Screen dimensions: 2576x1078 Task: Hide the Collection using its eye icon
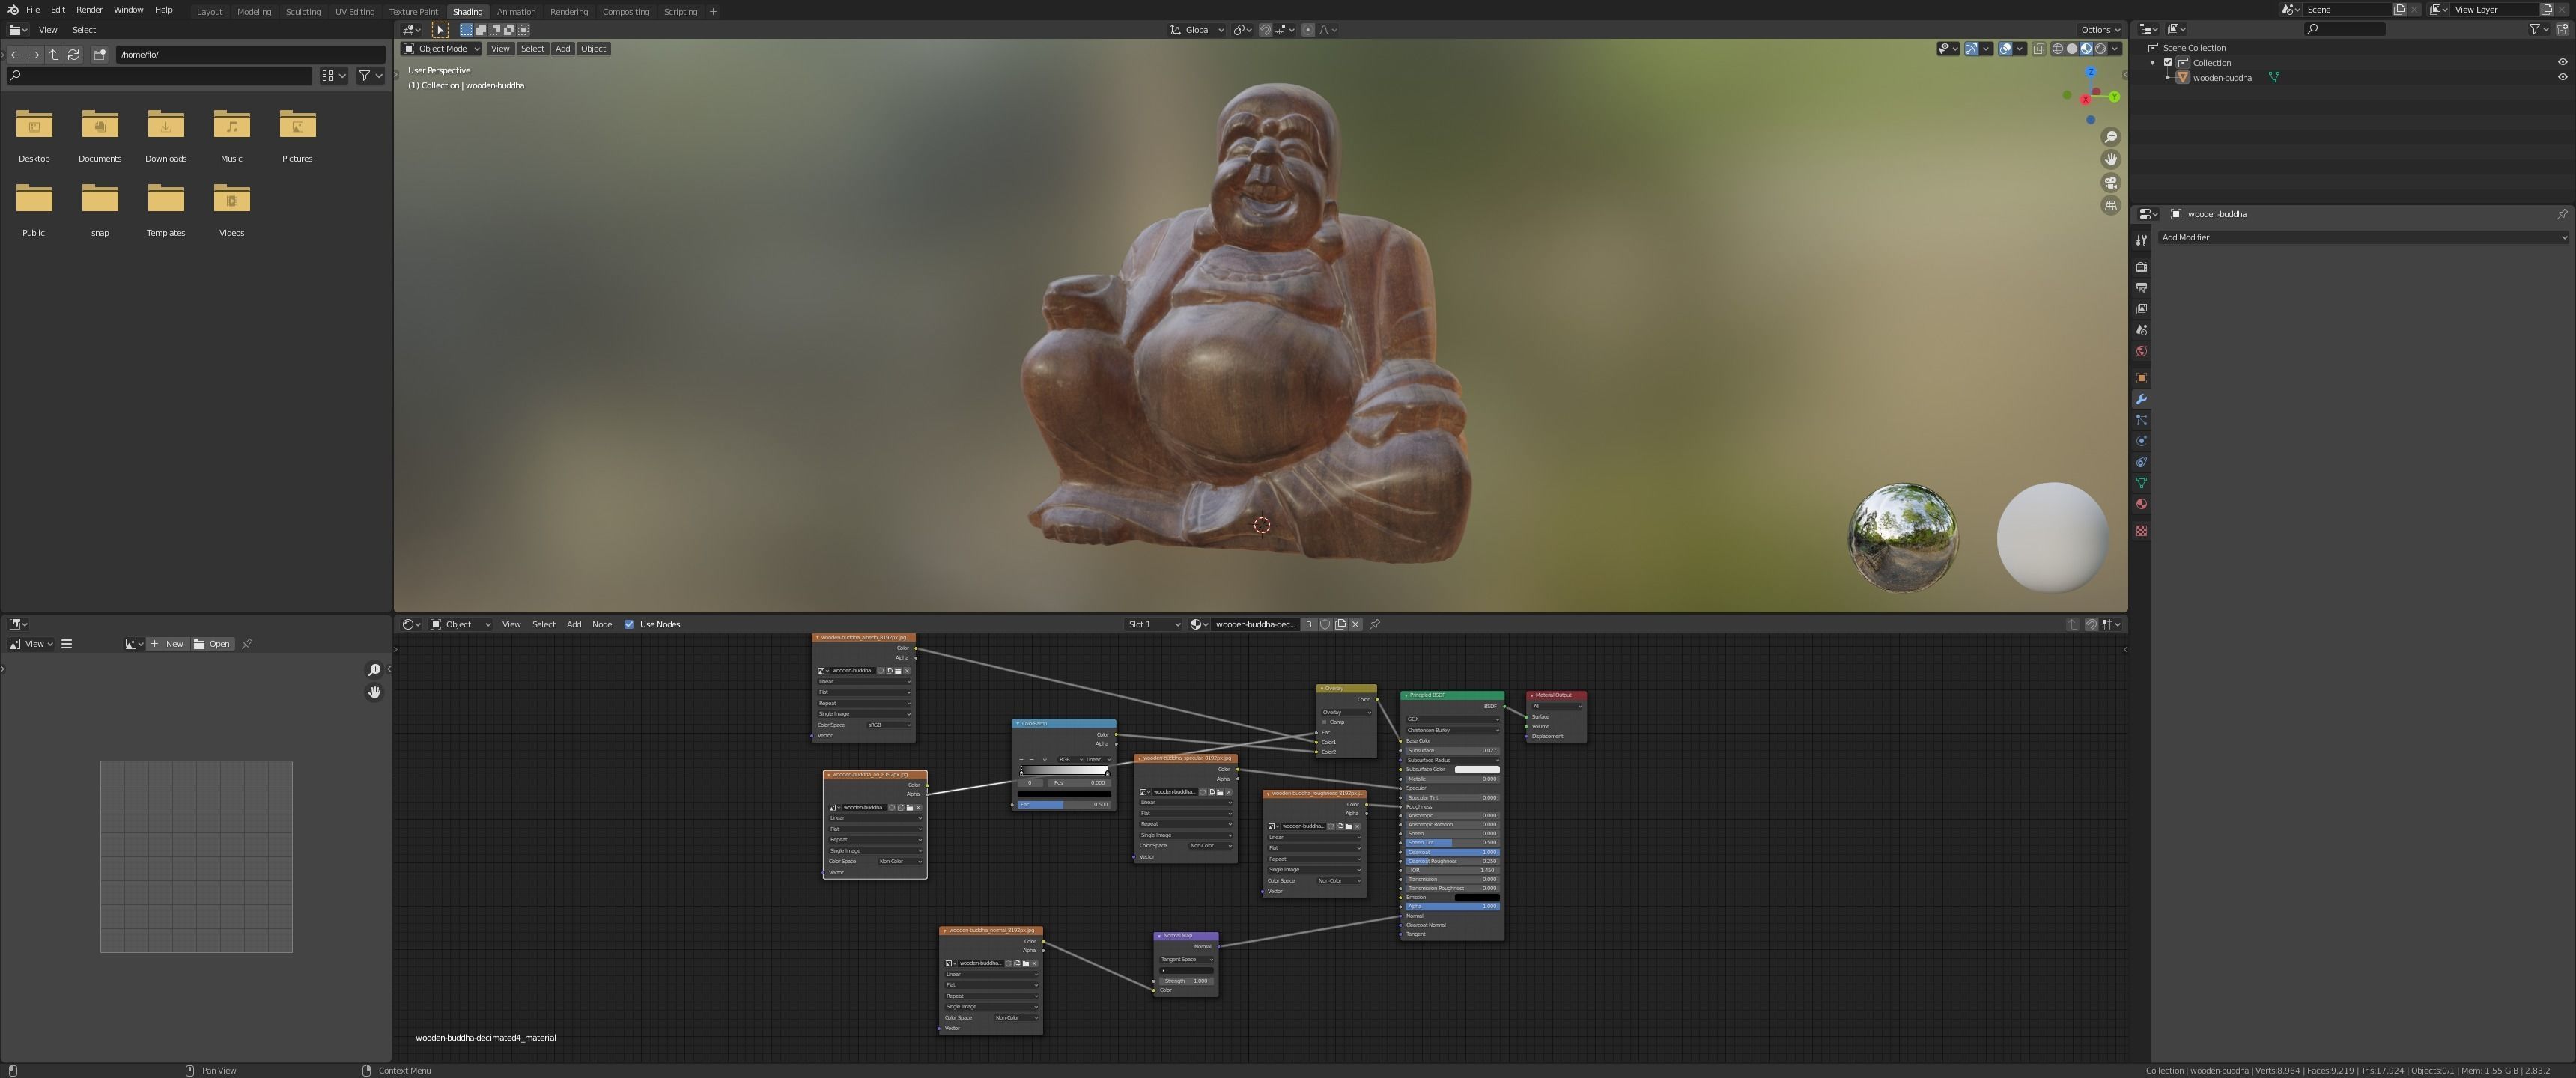pyautogui.click(x=2562, y=62)
